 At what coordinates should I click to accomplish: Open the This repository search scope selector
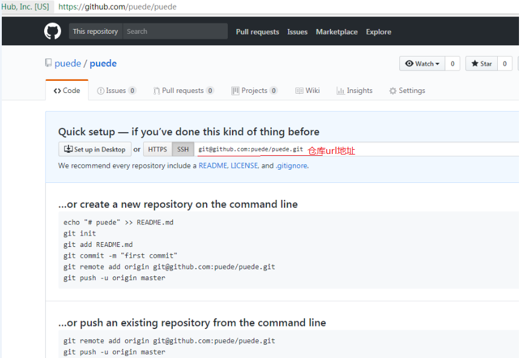[95, 31]
